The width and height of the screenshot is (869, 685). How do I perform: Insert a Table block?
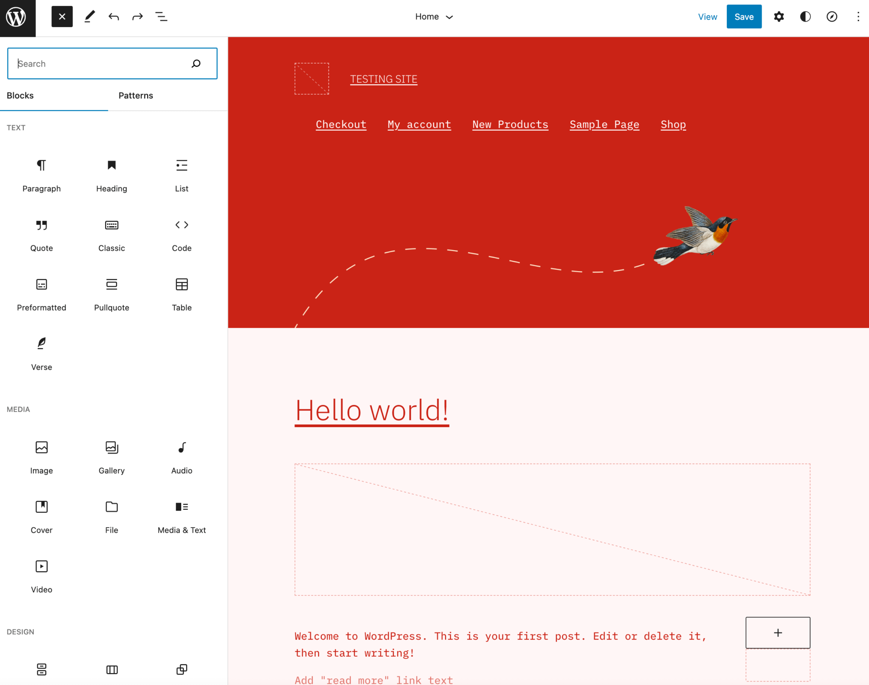pyautogui.click(x=182, y=294)
